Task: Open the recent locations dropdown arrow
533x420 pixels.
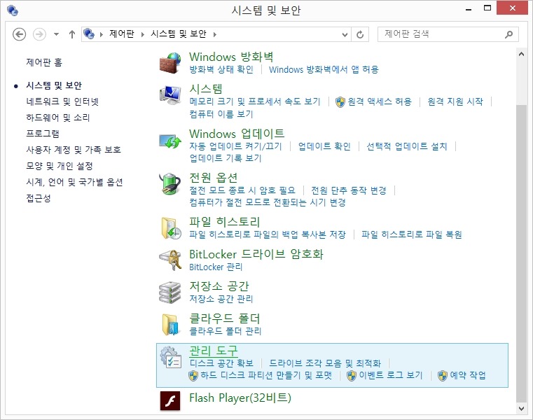Action: (x=57, y=34)
